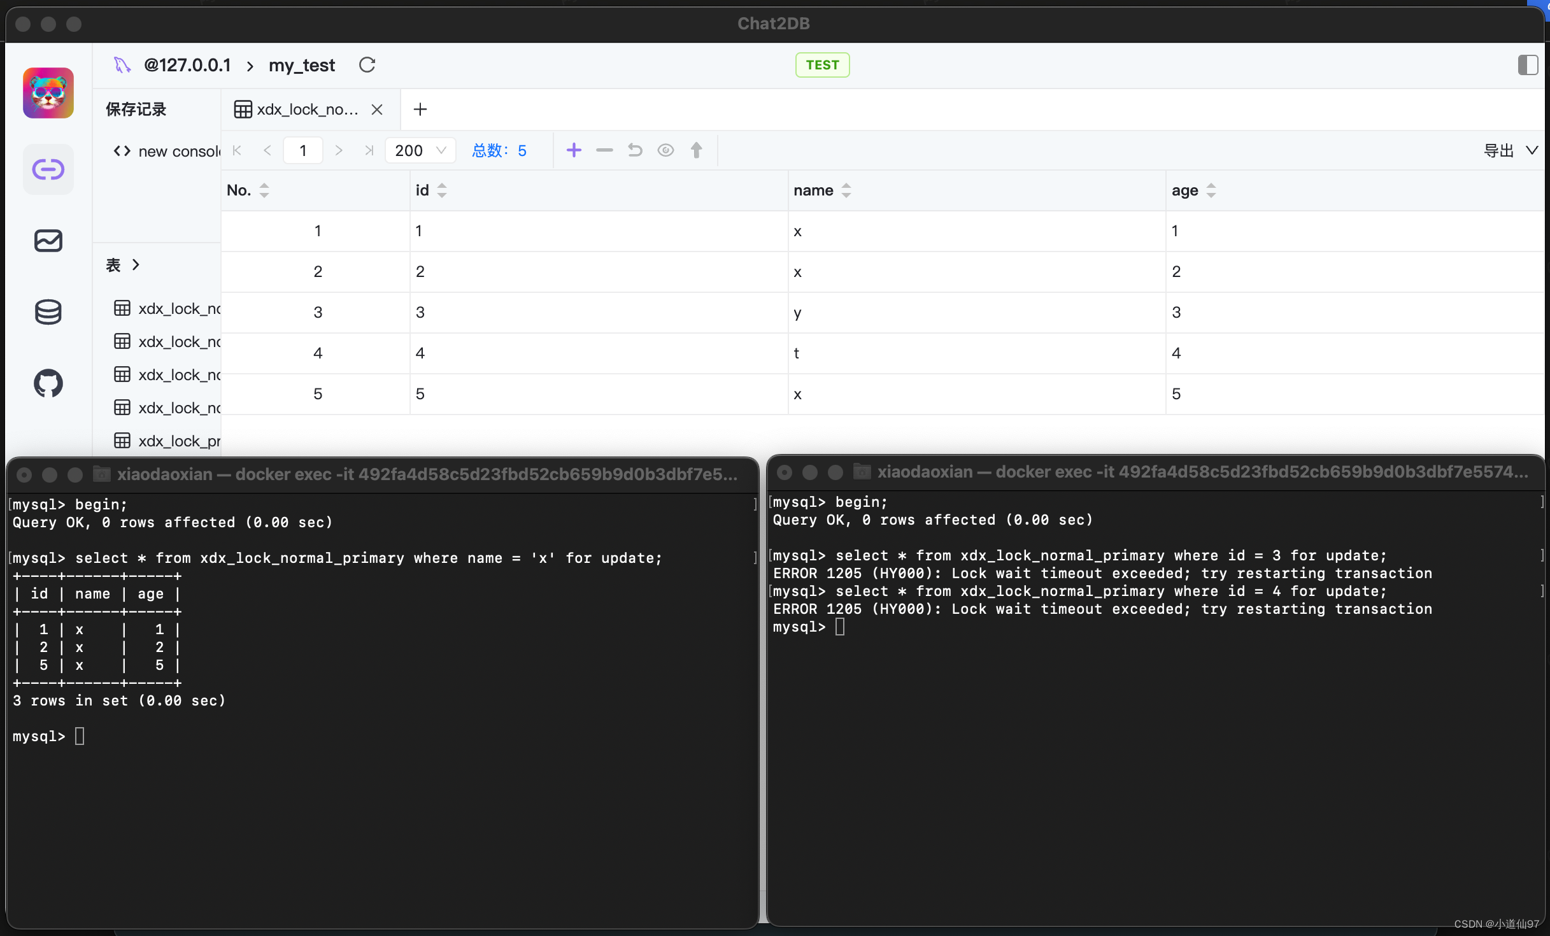Close the xdx_lock_no... tab
Screen dimensions: 1550x936
(x=377, y=110)
